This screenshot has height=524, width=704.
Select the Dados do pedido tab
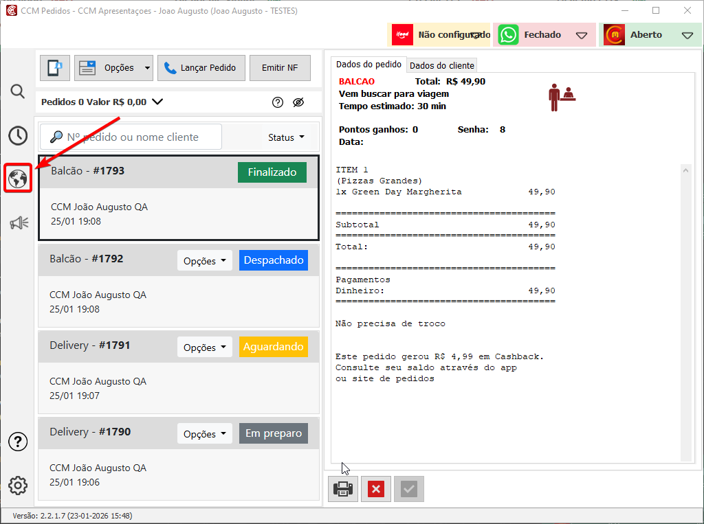[x=368, y=65]
